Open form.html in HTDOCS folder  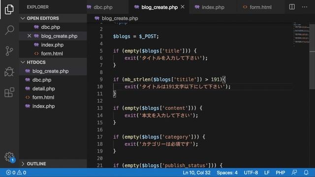click(53, 97)
